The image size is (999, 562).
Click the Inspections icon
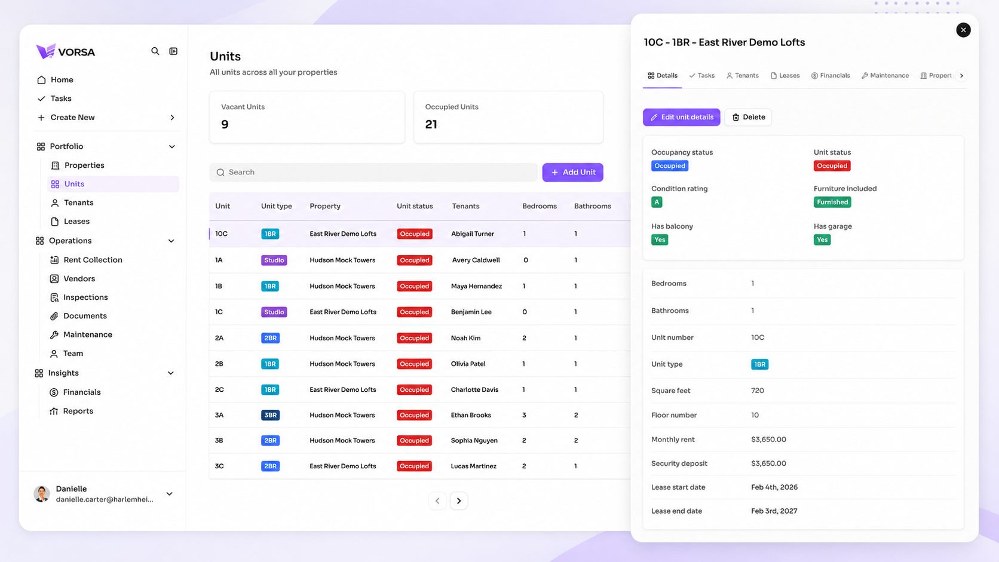[x=54, y=297]
